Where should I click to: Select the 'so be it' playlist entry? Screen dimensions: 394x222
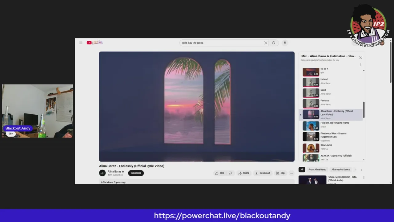331,72
